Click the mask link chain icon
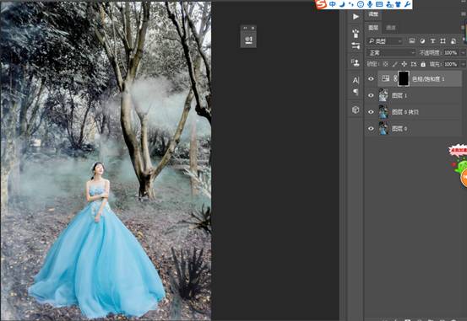Image resolution: width=467 pixels, height=321 pixels. tap(395, 78)
